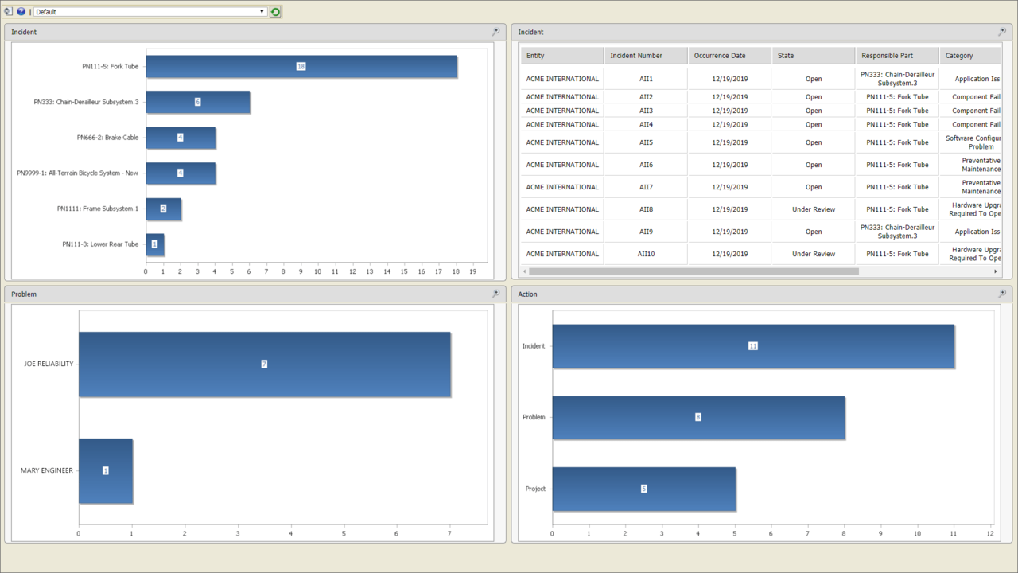This screenshot has width=1018, height=573.
Task: Magnify the Problem panel
Action: coord(495,294)
